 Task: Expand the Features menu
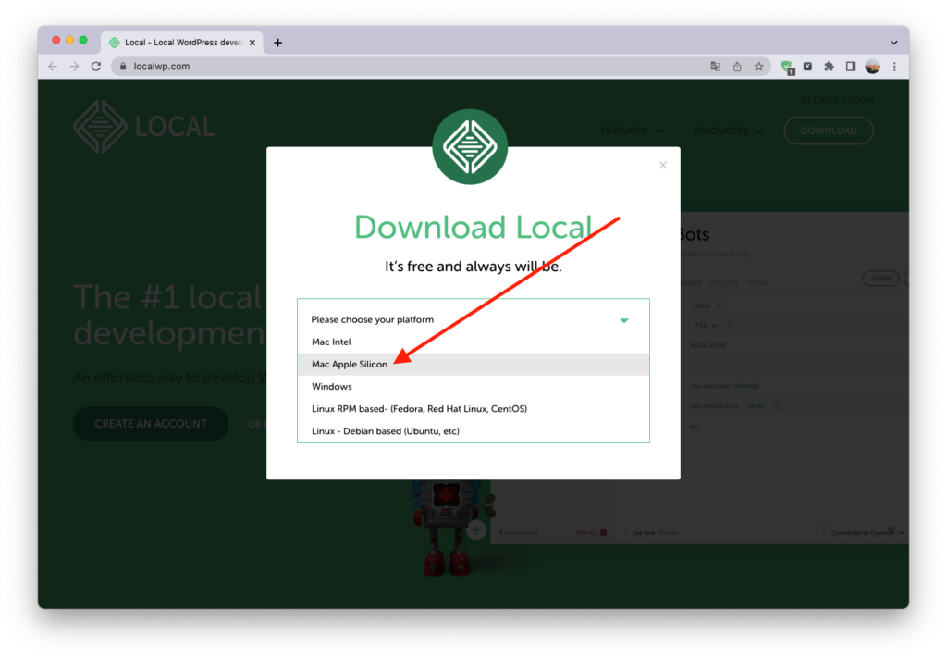633,131
